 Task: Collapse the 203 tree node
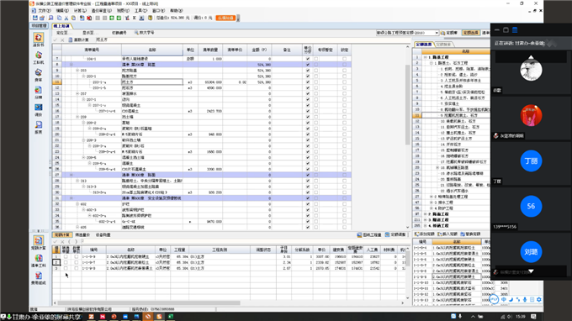(x=77, y=71)
